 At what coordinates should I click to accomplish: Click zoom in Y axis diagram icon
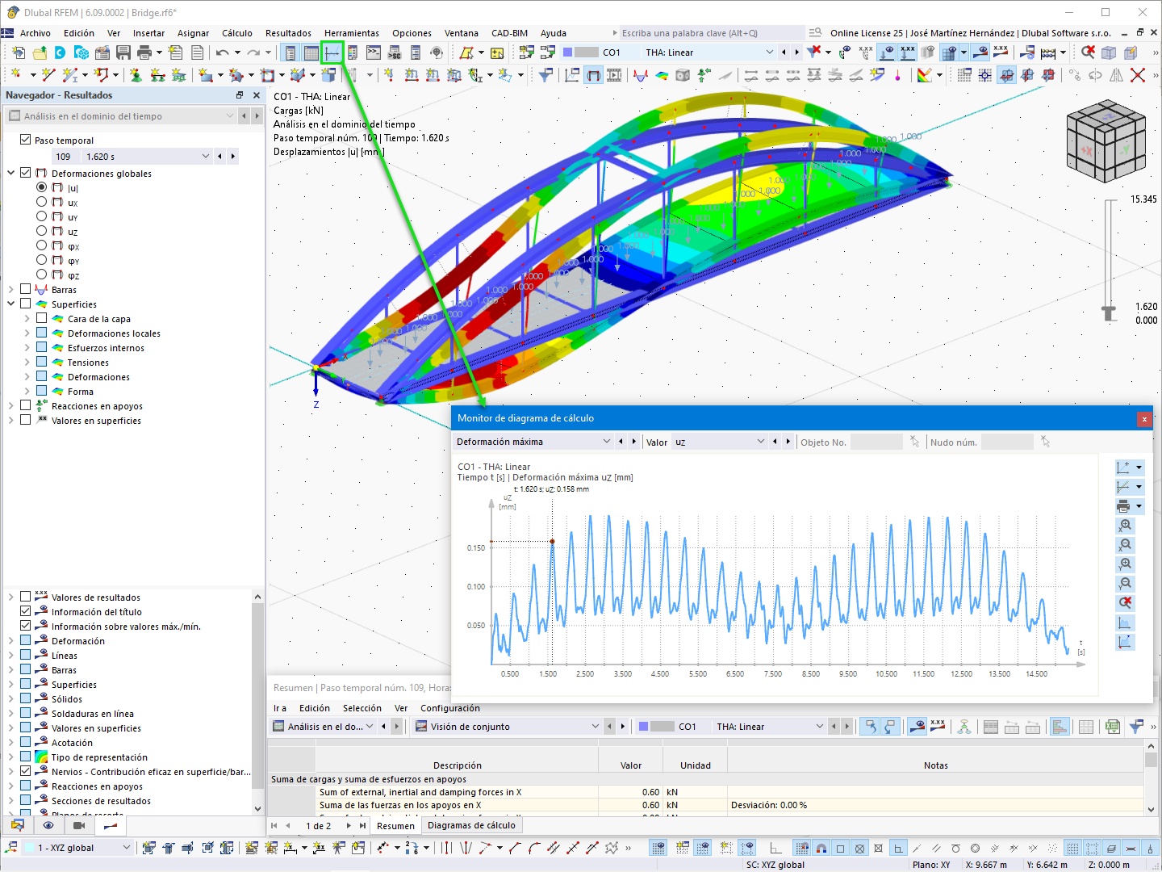click(x=1126, y=564)
